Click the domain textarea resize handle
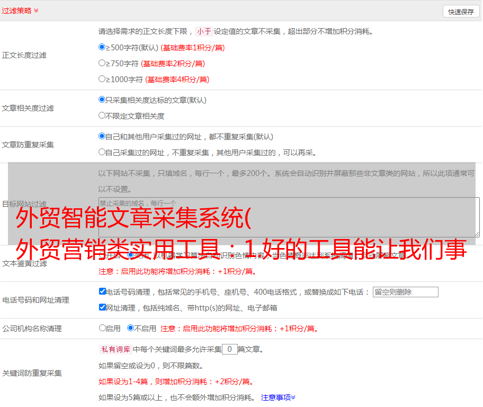Image resolution: width=483 pixels, height=407 pixels. (477, 234)
